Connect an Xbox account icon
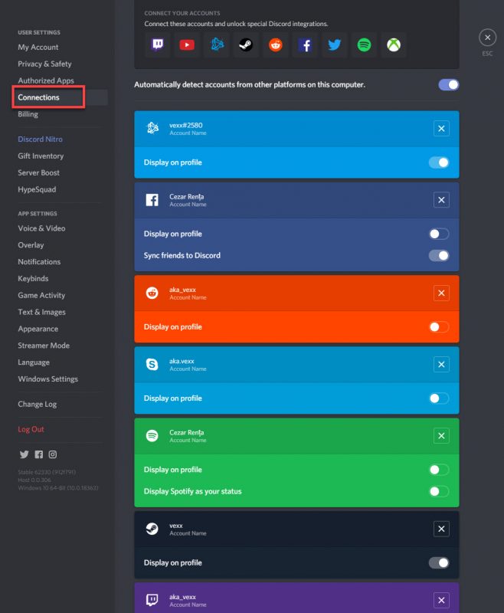Viewport: 504px width, 613px height. [394, 45]
